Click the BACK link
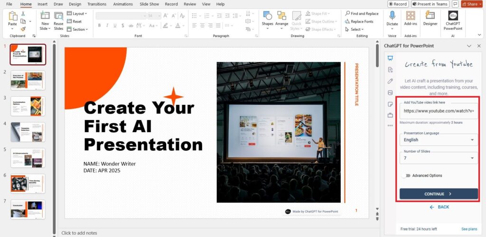This screenshot has width=486, height=237. 439,207
